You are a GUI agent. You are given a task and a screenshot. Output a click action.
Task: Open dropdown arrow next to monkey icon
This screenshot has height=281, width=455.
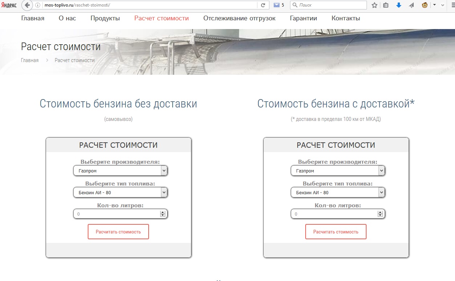pos(434,5)
